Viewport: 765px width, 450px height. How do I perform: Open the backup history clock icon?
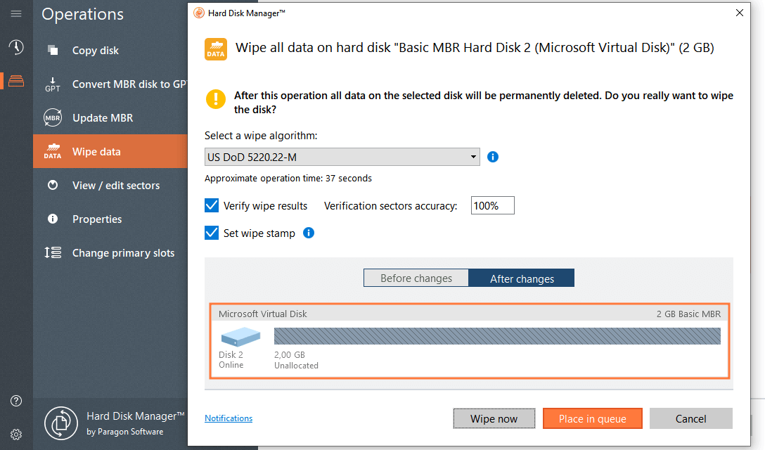tap(16, 47)
